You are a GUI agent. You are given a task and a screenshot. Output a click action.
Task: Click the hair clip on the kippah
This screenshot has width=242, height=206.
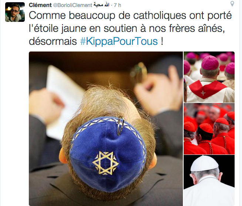coord(120,126)
